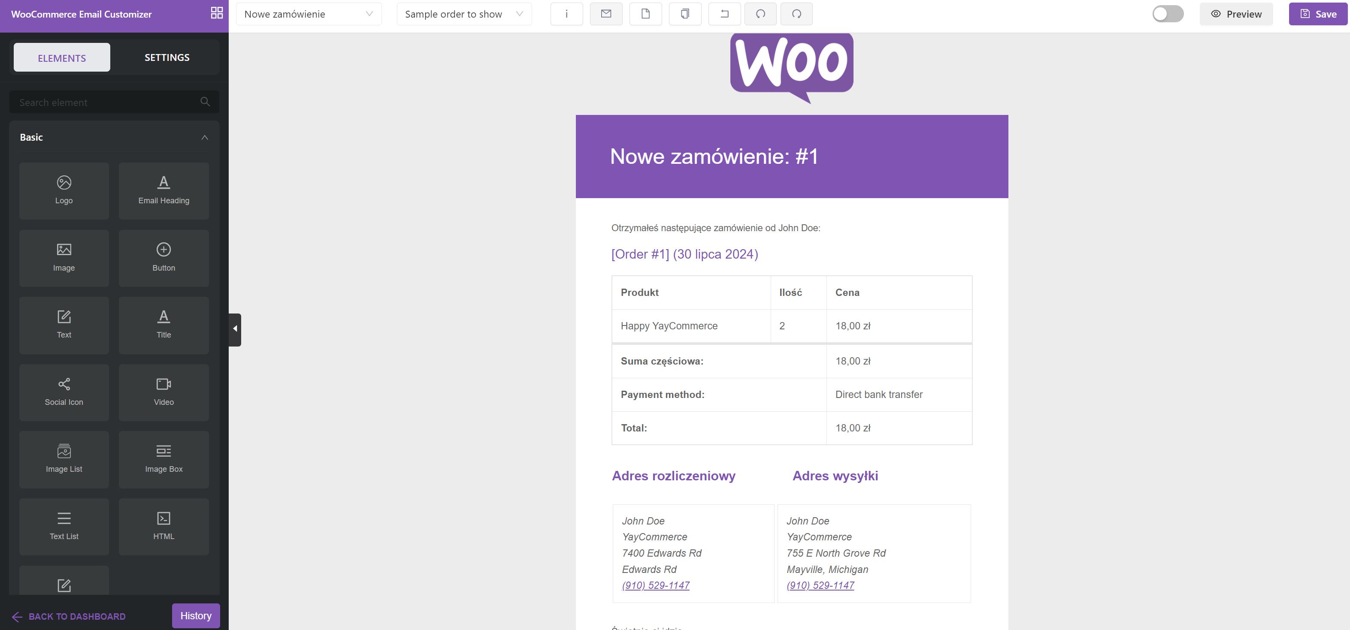Select the Email Heading element
This screenshot has width=1350, height=630.
click(x=163, y=190)
